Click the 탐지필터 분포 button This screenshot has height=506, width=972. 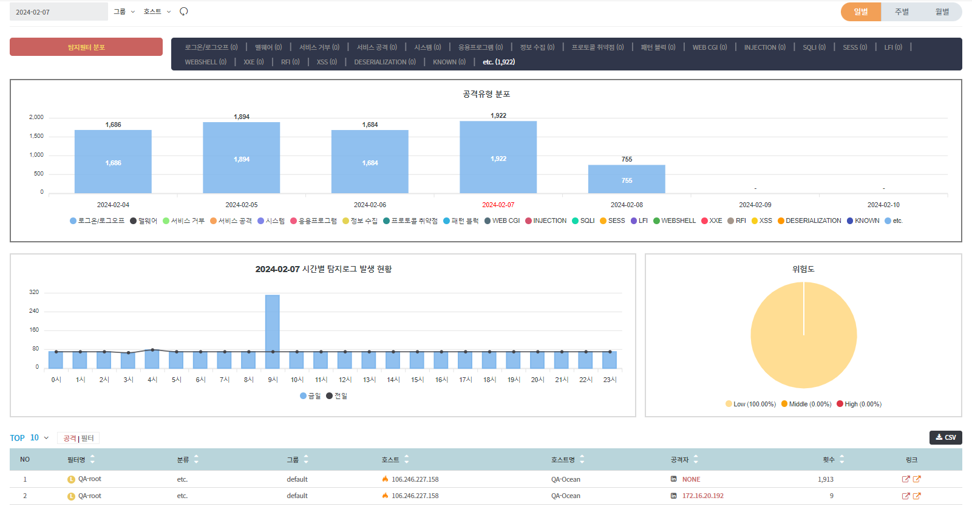tap(86, 47)
